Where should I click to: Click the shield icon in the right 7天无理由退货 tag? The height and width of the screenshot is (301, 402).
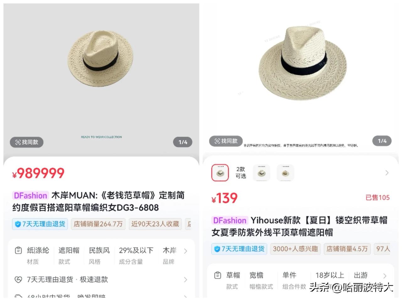pos(217,249)
